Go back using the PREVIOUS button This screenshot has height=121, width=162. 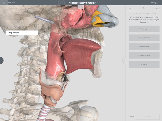pyautogui.click(x=12, y=3)
